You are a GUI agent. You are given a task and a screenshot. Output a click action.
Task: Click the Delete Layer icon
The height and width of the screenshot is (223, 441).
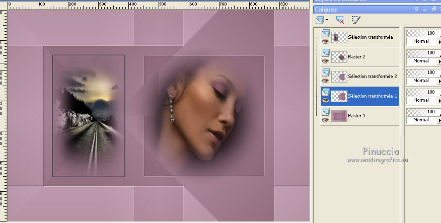[x=340, y=20]
